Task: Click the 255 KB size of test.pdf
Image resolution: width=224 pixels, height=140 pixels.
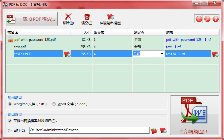Action: (x=81, y=47)
